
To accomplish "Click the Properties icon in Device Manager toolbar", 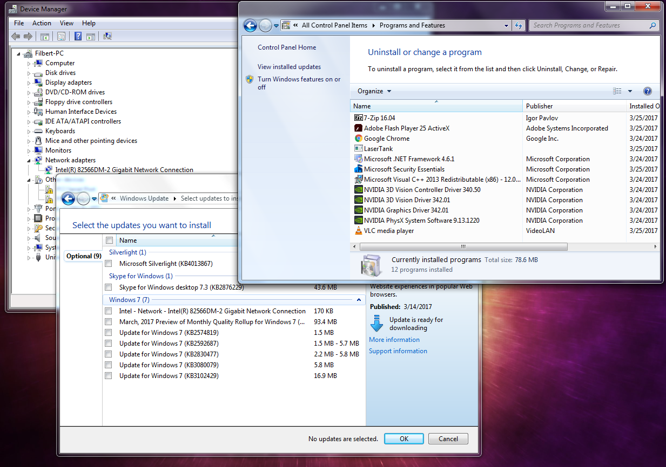I will tap(61, 36).
